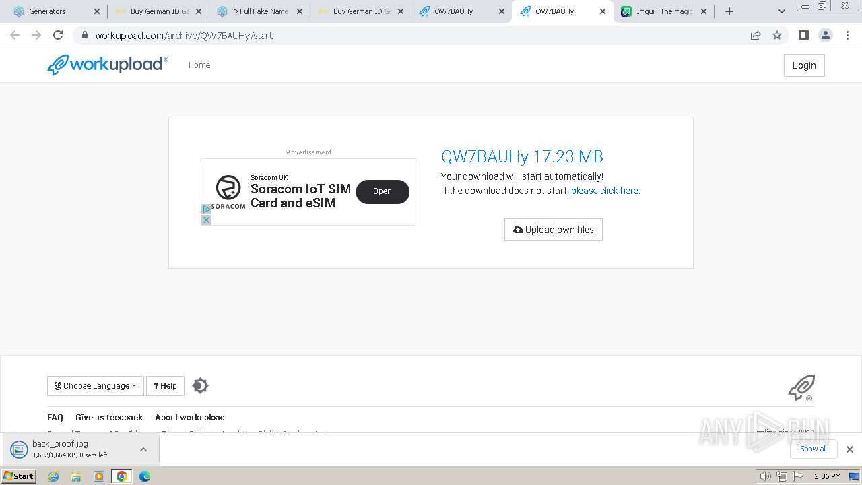Open the tab search dropdown arrow
Viewport: 862px width, 485px height.
(782, 11)
